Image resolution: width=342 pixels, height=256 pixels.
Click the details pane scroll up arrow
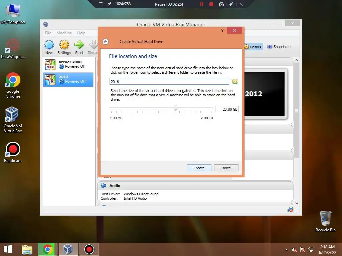(297, 60)
